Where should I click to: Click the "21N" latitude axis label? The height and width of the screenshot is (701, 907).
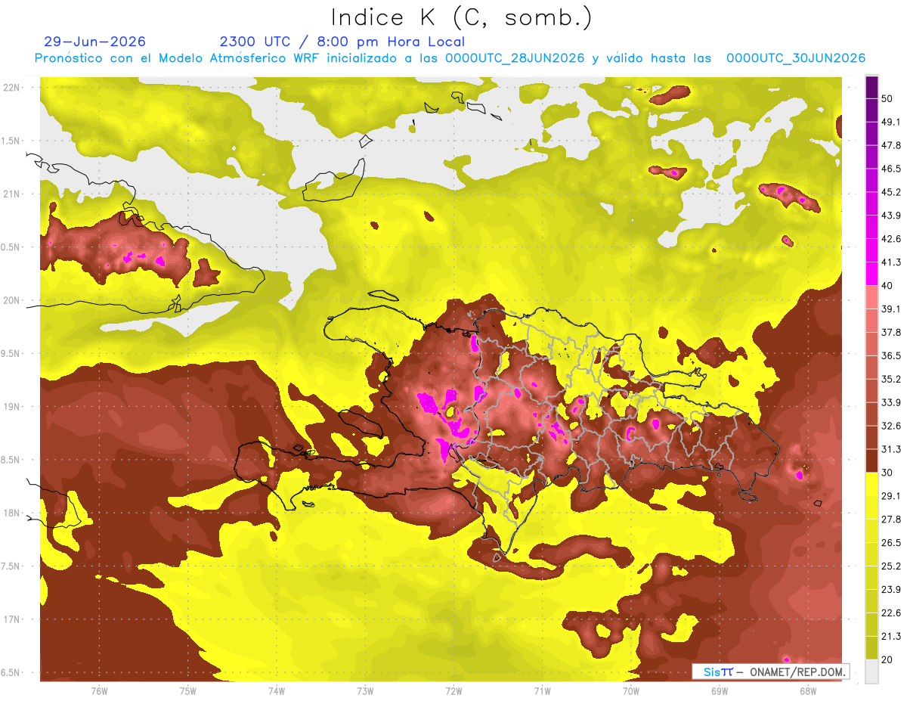(13, 194)
